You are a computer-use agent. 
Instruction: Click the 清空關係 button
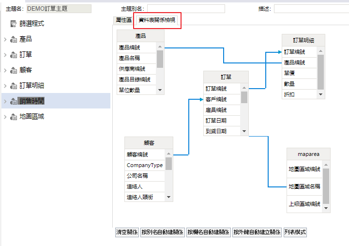[127, 232]
